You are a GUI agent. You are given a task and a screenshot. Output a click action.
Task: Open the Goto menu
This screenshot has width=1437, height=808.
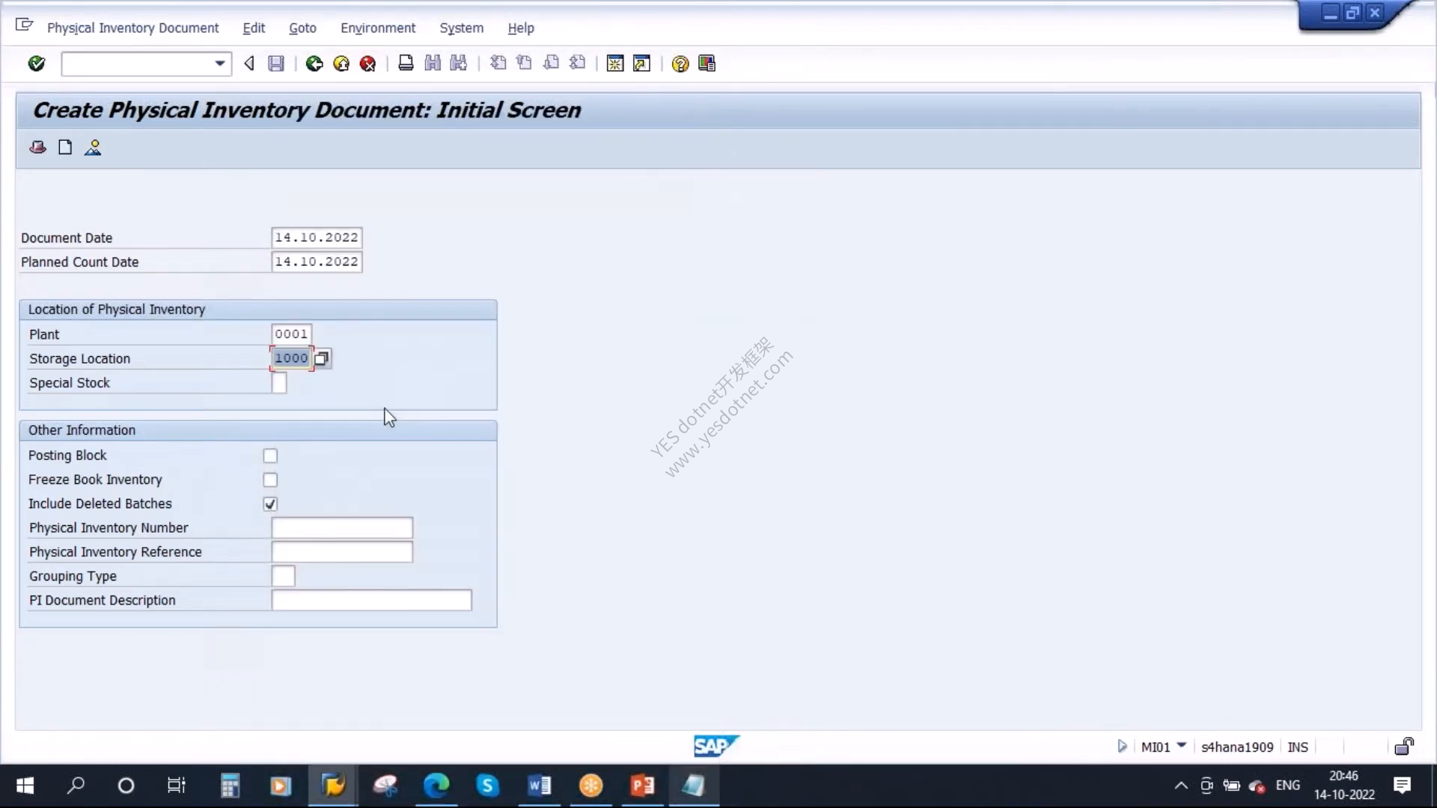302,28
